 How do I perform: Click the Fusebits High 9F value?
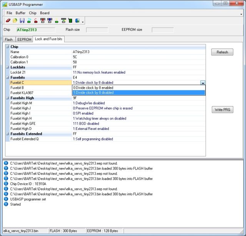click(x=75, y=98)
